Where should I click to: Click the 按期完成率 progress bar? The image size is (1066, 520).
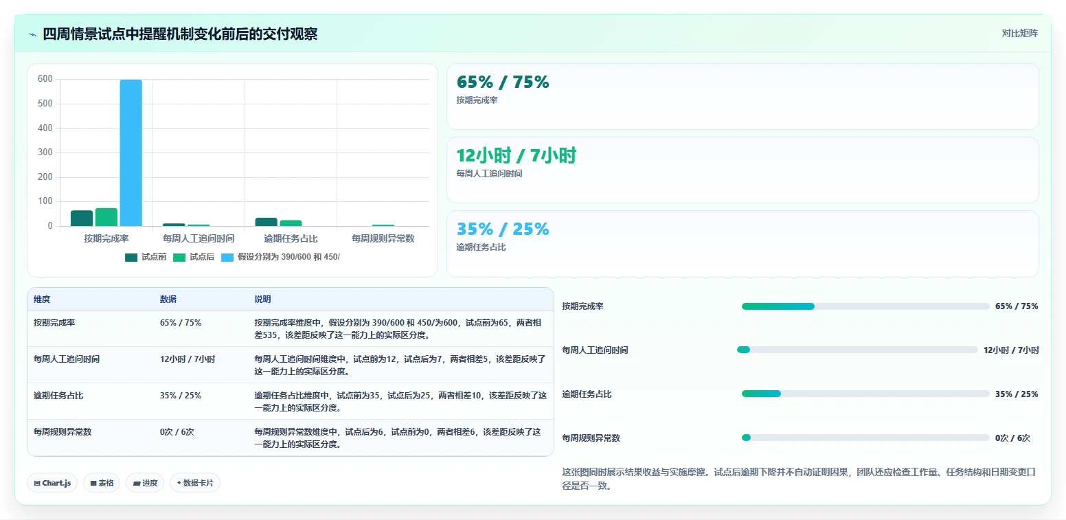[865, 306]
